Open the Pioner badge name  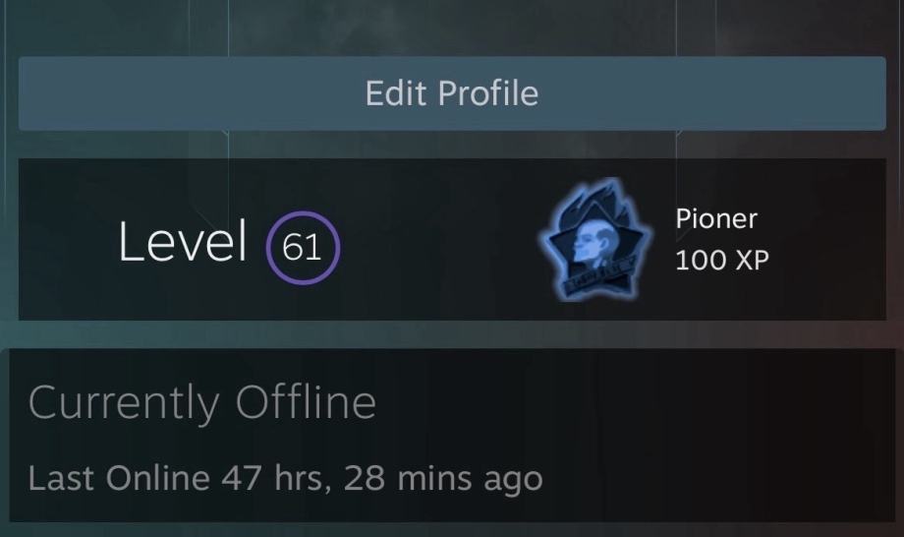tap(716, 218)
